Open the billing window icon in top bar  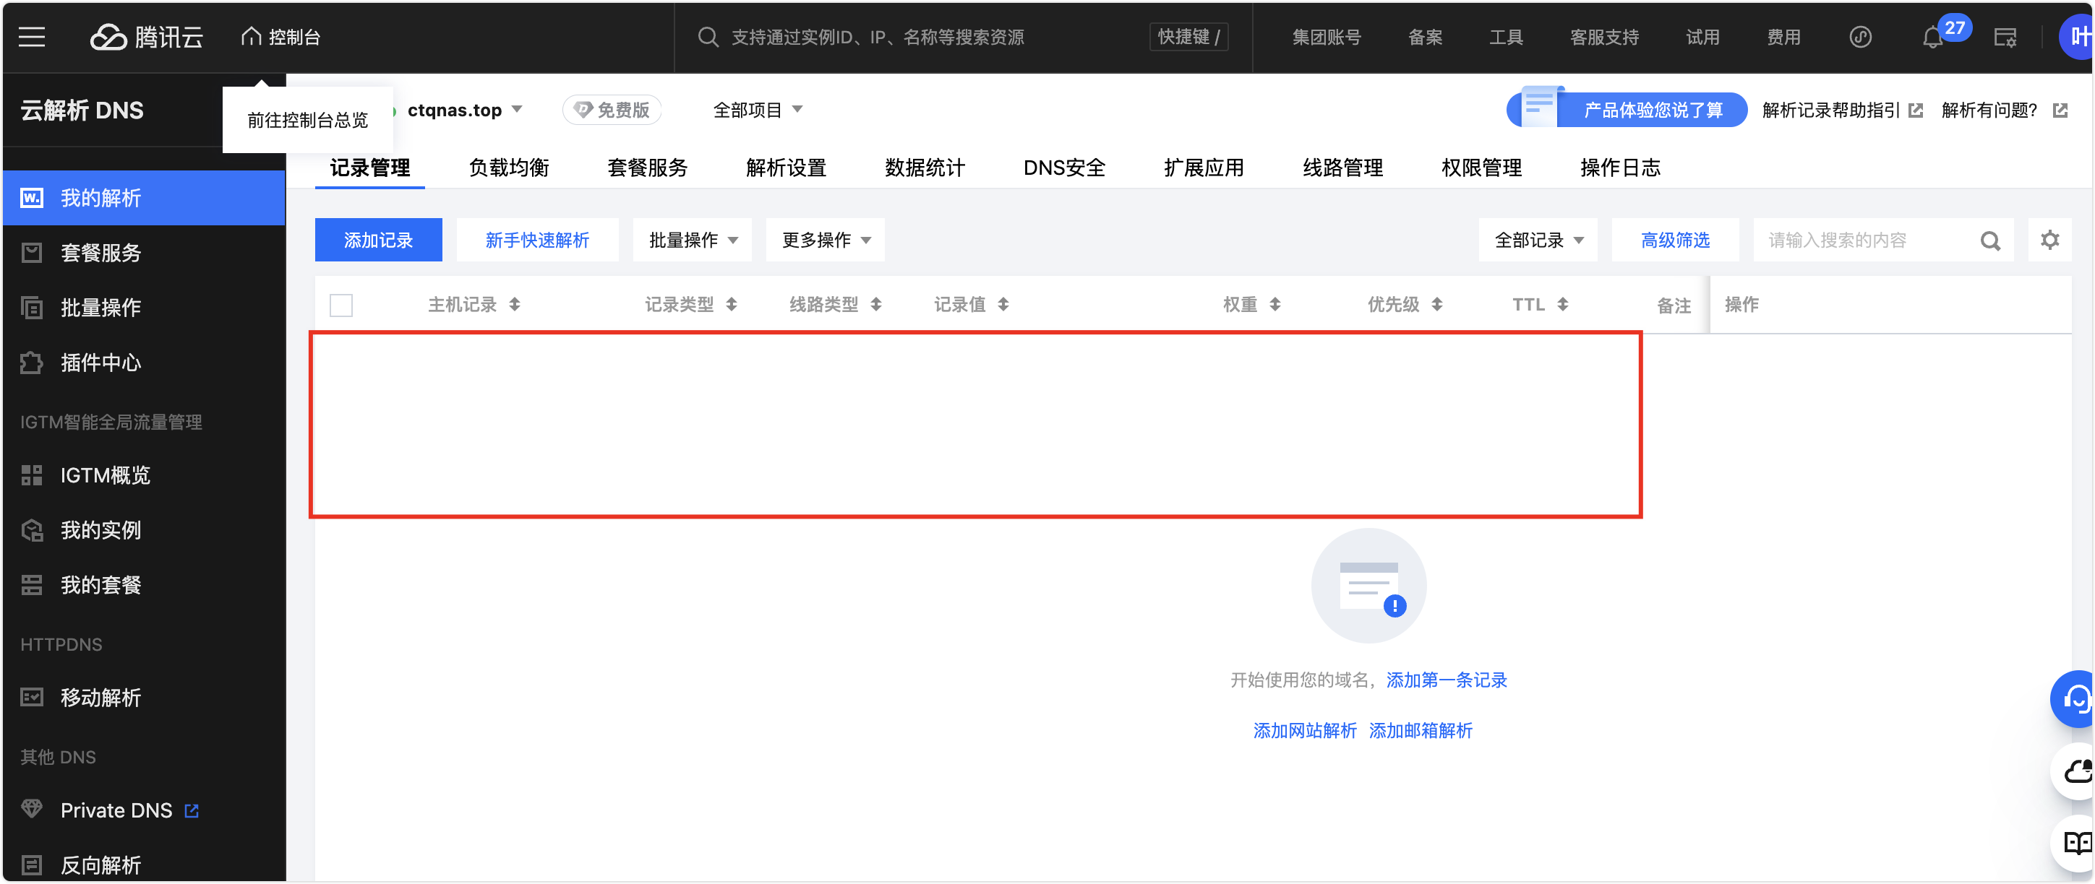(2005, 38)
